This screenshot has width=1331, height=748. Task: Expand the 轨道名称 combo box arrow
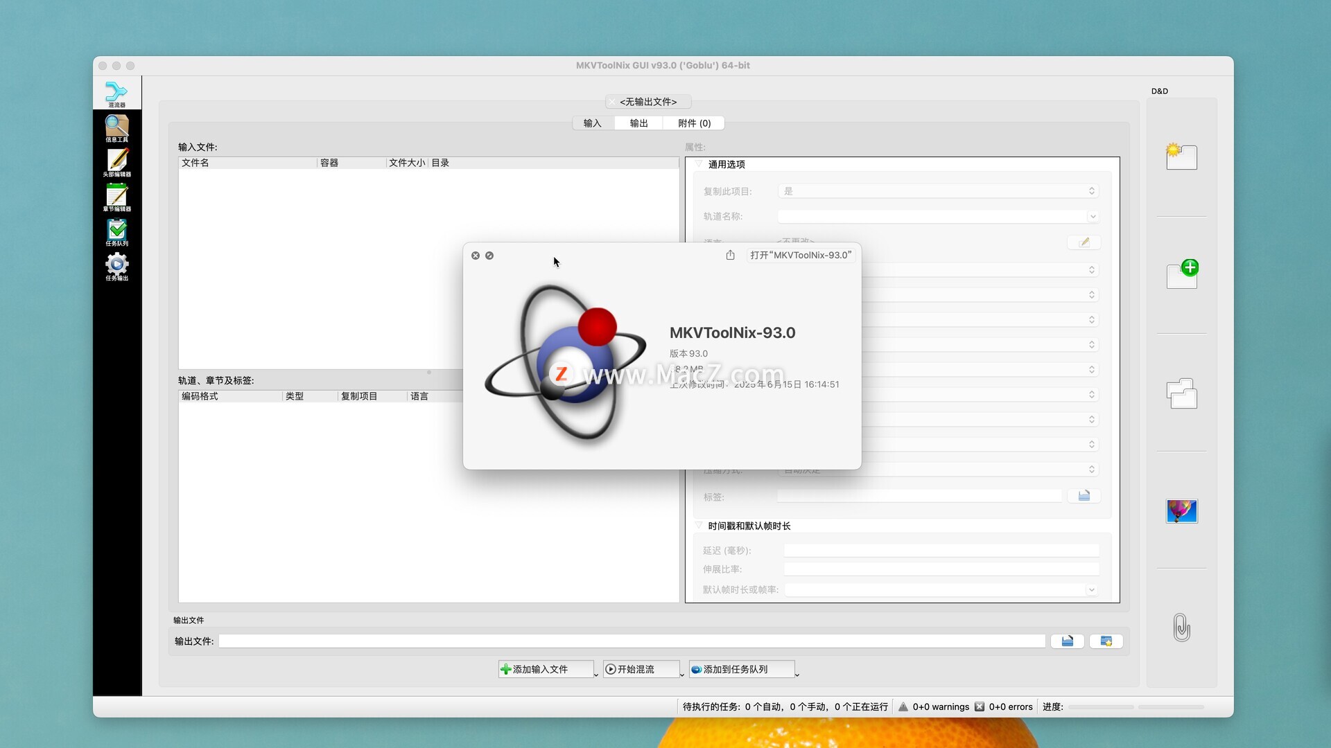tap(1093, 217)
